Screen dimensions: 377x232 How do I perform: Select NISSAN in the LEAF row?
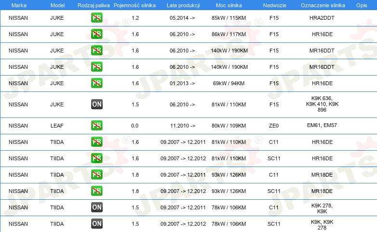tap(18, 125)
